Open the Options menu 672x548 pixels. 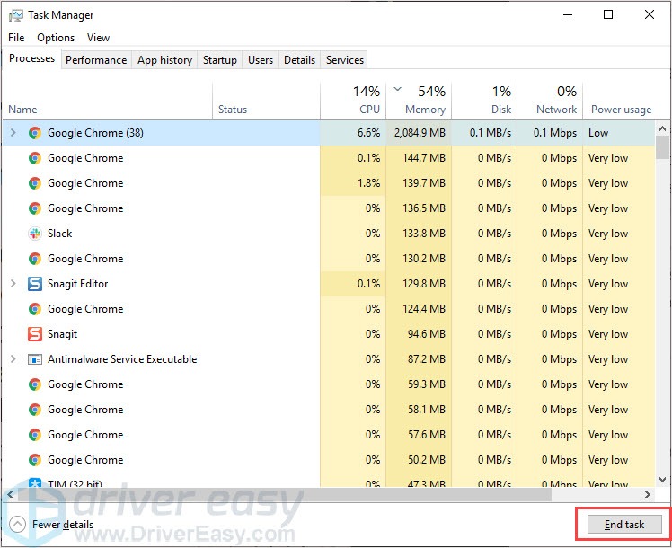point(56,38)
